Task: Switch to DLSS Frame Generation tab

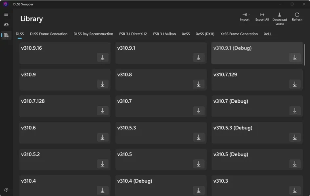Action: click(x=48, y=34)
